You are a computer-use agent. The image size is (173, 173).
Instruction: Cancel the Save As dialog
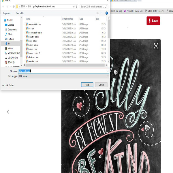click(101, 85)
